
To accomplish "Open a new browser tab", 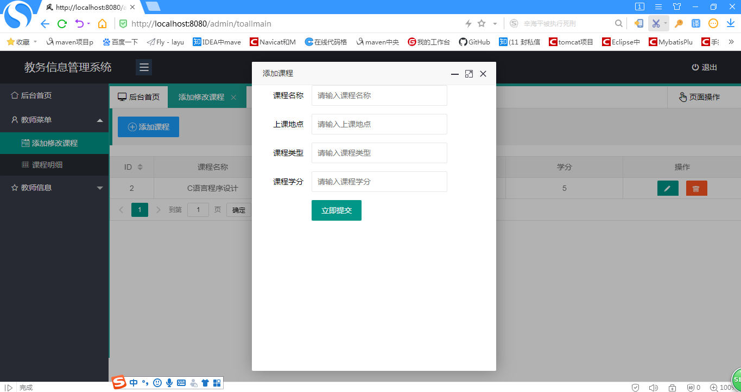I will 153,7.
